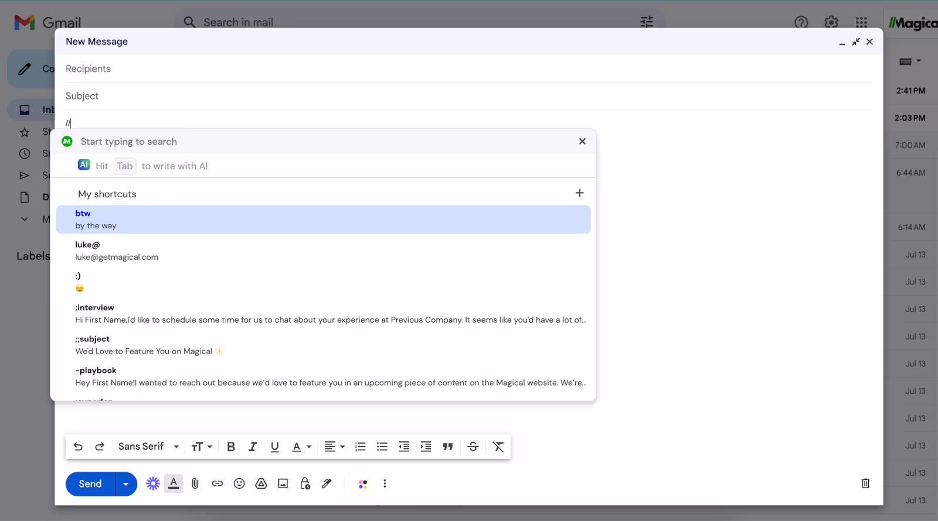Toggle bold formatting
The height and width of the screenshot is (521, 938).
[231, 447]
